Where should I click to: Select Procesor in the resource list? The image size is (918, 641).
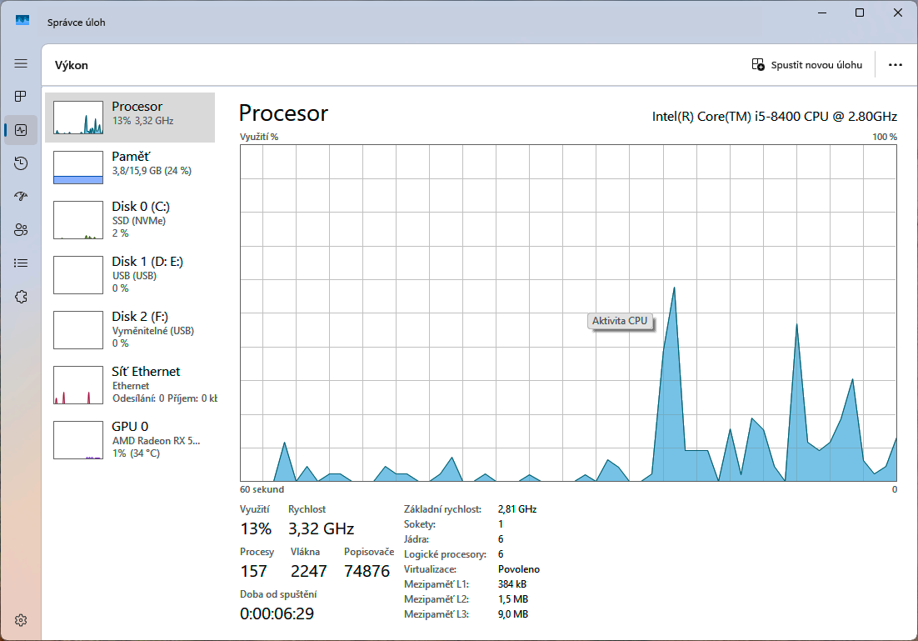point(130,118)
